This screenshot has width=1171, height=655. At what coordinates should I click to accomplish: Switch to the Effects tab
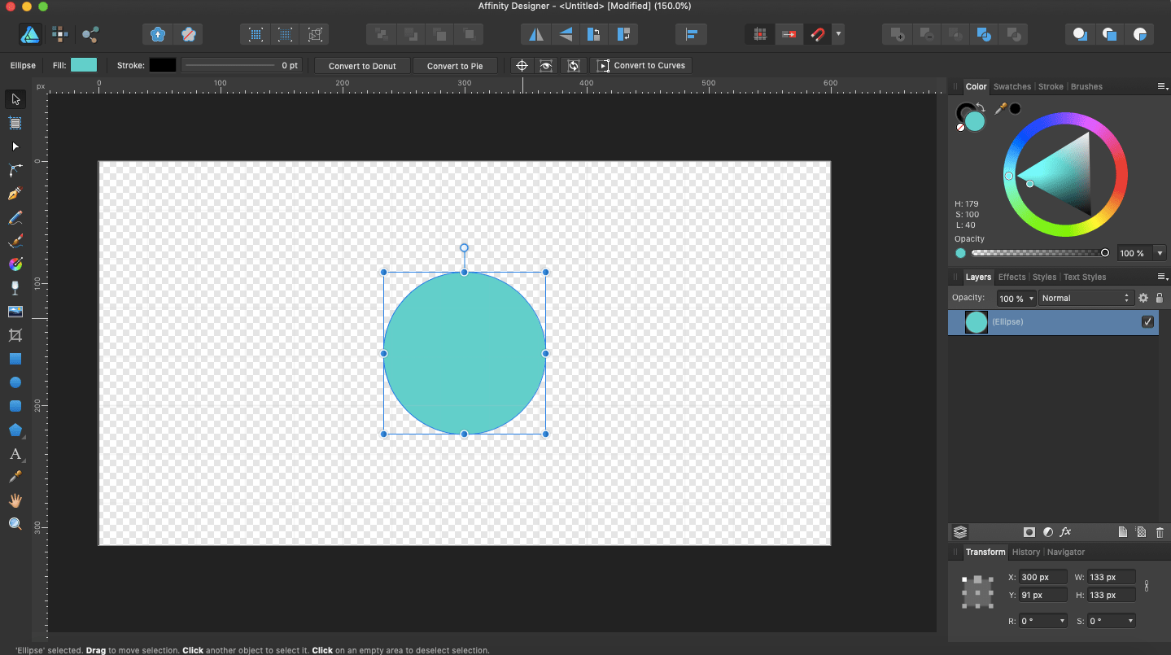pyautogui.click(x=1012, y=277)
